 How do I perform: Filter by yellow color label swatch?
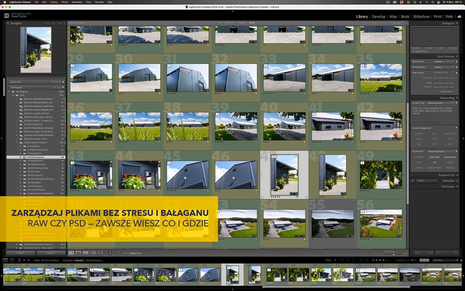click(401, 260)
